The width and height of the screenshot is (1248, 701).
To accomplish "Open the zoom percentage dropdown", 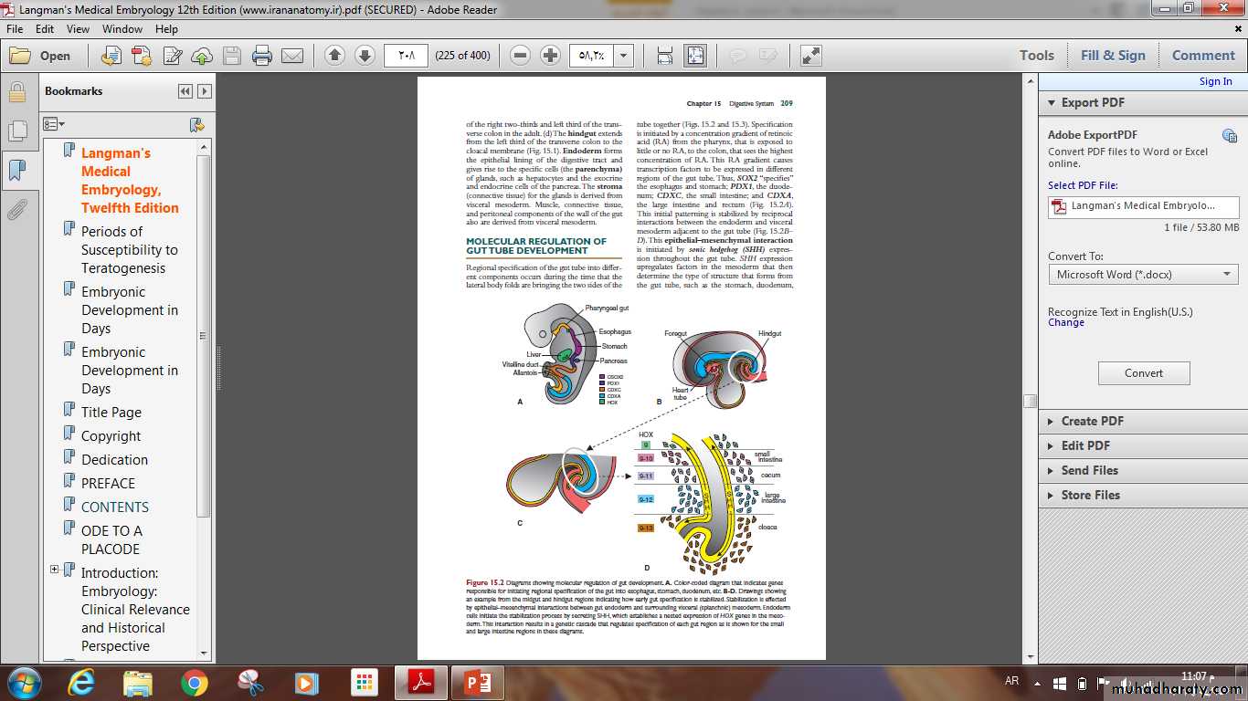I will [624, 56].
